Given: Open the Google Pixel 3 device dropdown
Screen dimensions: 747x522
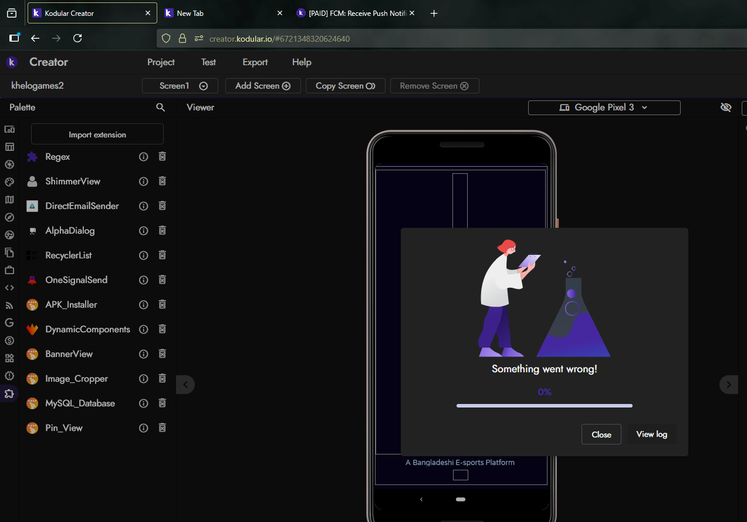Looking at the screenshot, I should tap(604, 107).
